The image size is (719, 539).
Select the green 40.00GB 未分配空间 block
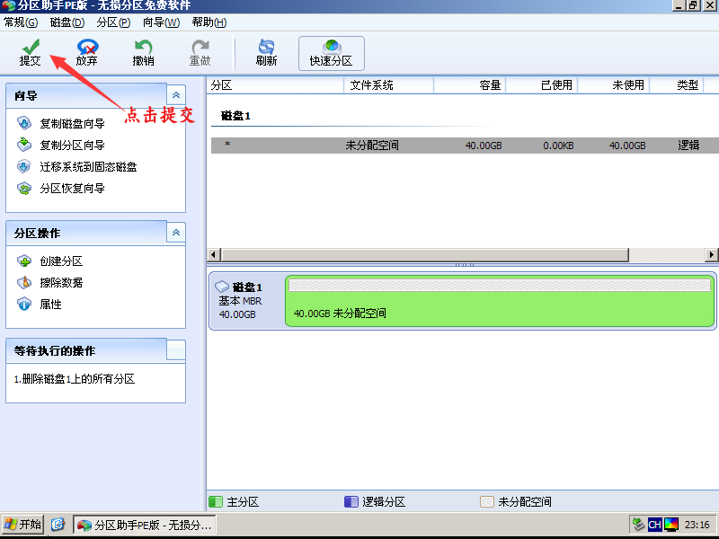(x=500, y=301)
